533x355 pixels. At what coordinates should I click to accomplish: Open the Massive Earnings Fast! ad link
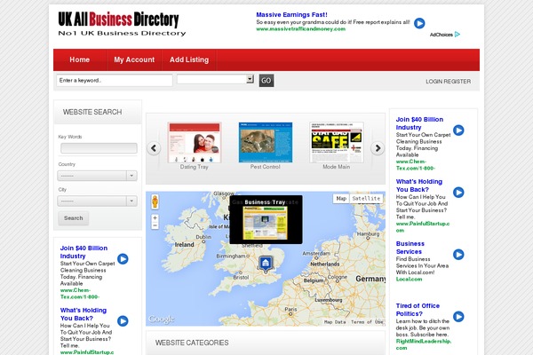pos(291,14)
